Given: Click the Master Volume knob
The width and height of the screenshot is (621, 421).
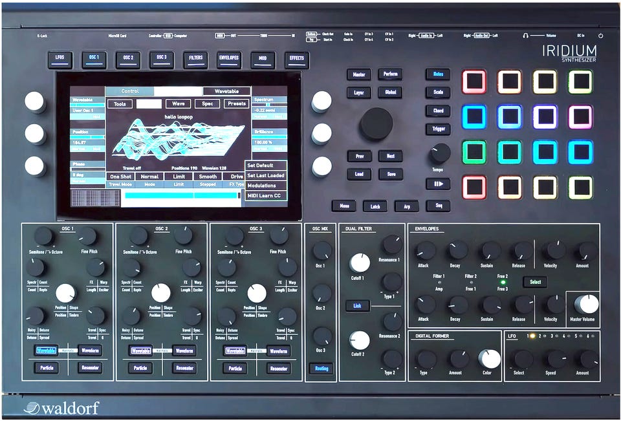Looking at the screenshot, I should pos(586,304).
